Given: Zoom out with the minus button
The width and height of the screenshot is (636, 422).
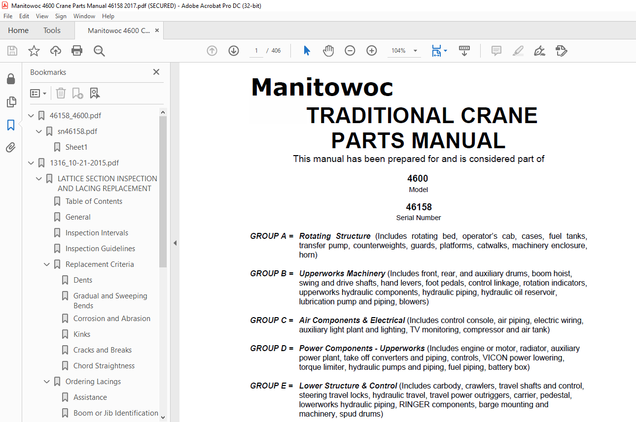Looking at the screenshot, I should click(350, 51).
